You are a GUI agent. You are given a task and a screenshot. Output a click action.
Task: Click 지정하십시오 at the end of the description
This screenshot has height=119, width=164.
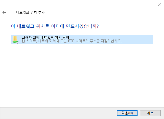[x=111, y=41]
